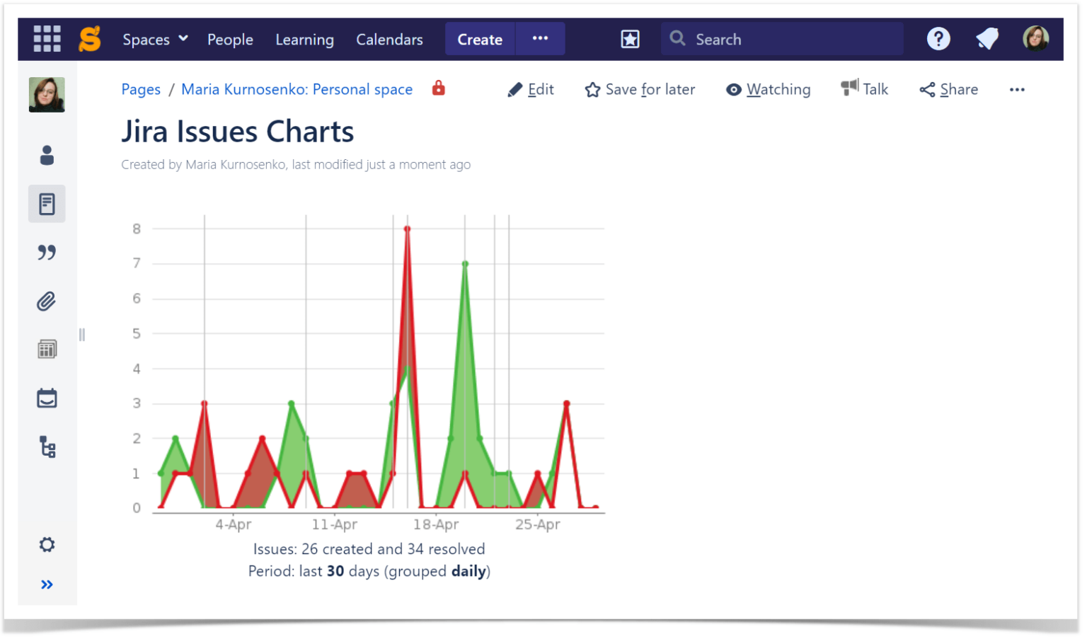This screenshot has width=1087, height=639.
Task: Open the app switcher grid icon
Action: click(x=47, y=39)
